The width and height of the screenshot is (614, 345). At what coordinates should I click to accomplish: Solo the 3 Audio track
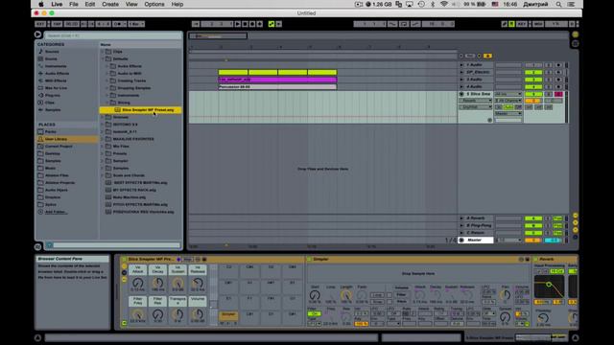point(549,80)
